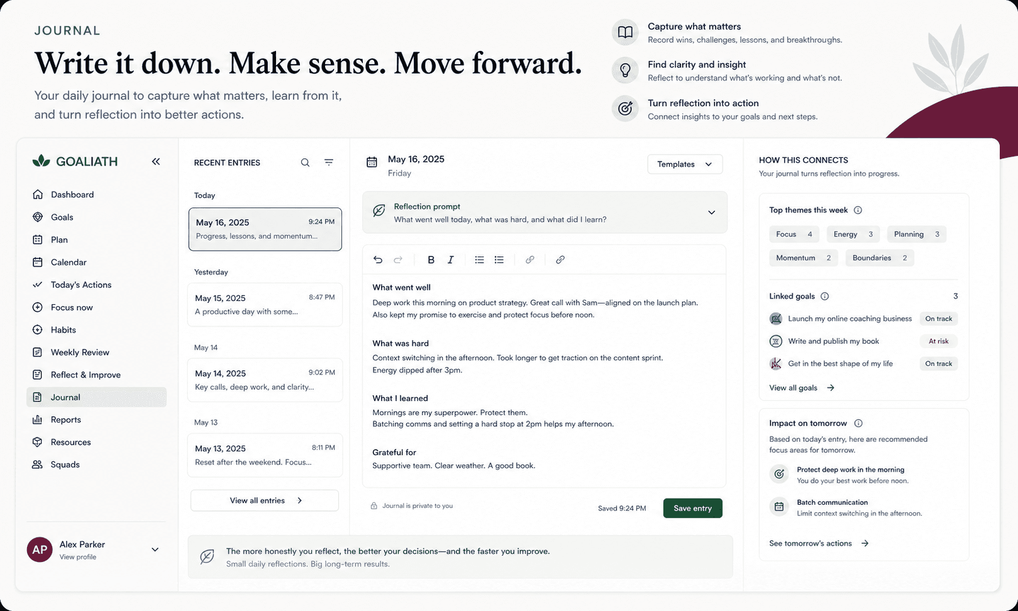This screenshot has height=611, width=1018.
Task: Go to Reflect & Improve
Action: point(96,375)
